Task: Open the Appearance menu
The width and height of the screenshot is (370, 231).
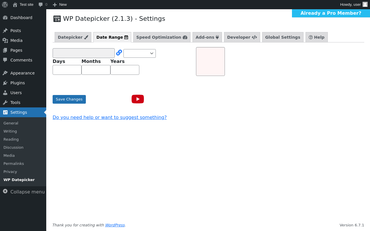Action: pos(23,73)
